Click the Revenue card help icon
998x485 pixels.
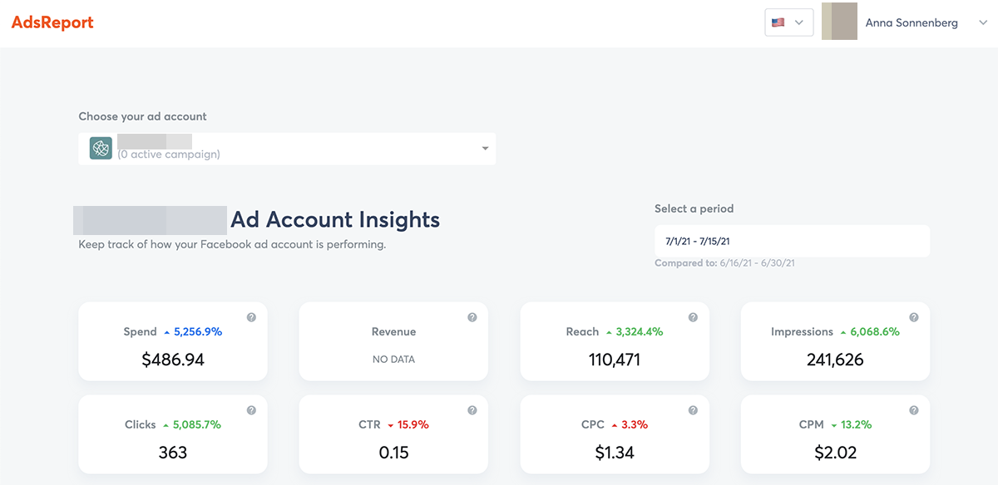(x=472, y=317)
